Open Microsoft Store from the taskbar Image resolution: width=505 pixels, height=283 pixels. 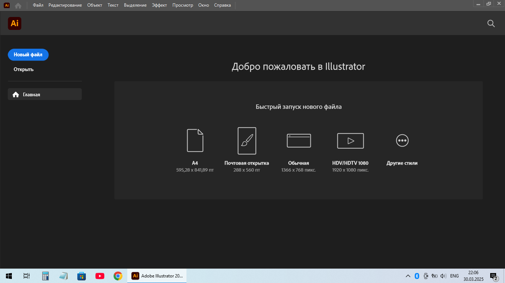tap(81, 276)
